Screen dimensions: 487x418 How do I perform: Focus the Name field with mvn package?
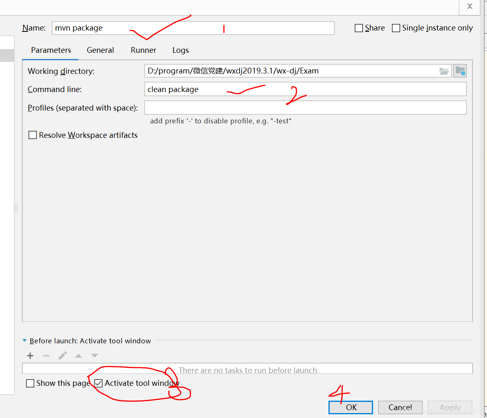(x=193, y=28)
